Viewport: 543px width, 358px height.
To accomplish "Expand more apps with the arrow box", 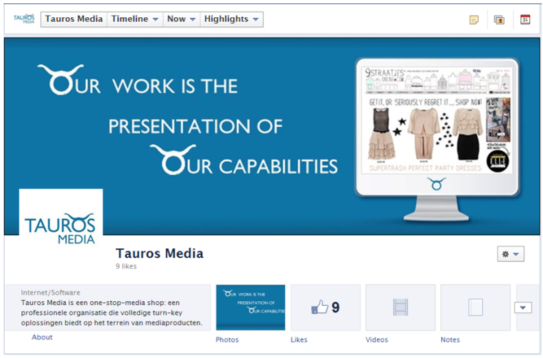I will pos(523,307).
